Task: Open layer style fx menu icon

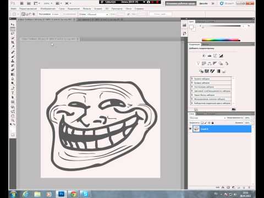Action: click(223, 188)
